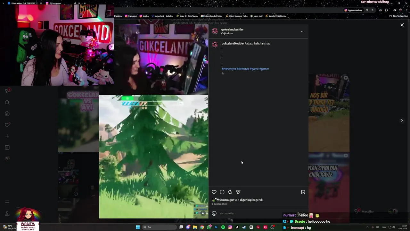Save the post with the bookmark icon

[303, 192]
